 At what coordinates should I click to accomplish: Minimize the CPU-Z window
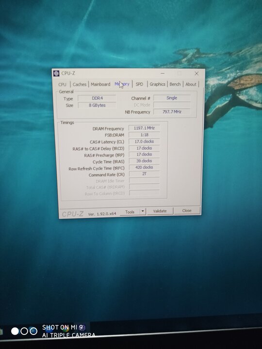click(x=163, y=73)
